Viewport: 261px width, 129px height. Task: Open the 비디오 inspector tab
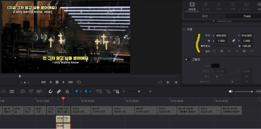click(192, 6)
